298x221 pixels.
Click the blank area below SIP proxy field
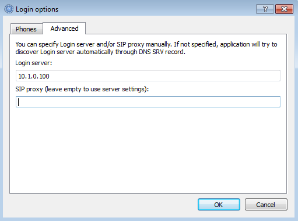[148, 150]
